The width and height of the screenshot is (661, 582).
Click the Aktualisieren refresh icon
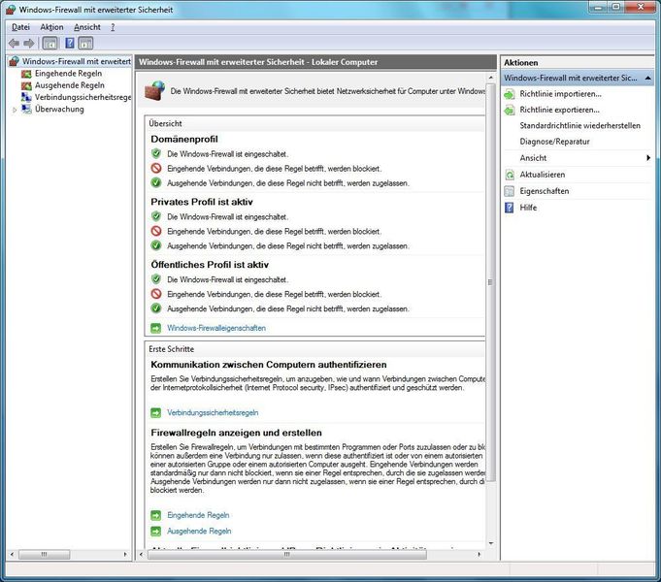pos(510,175)
